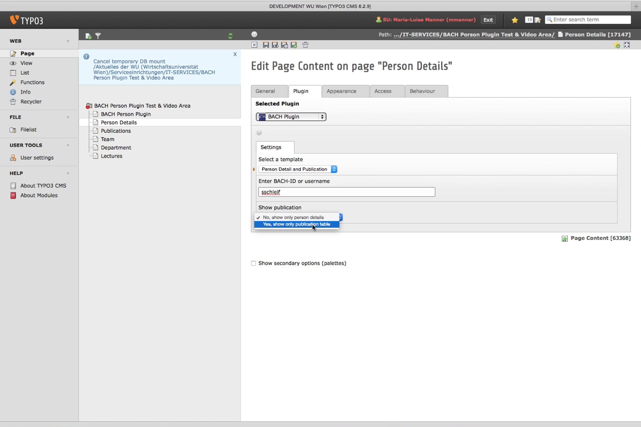Click the Person Details [17147] path text
The height and width of the screenshot is (427, 641).
click(597, 35)
